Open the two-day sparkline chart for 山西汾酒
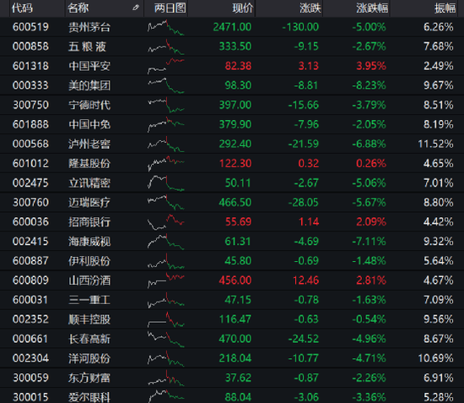Viewport: 464px width, 403px height. pos(166,280)
